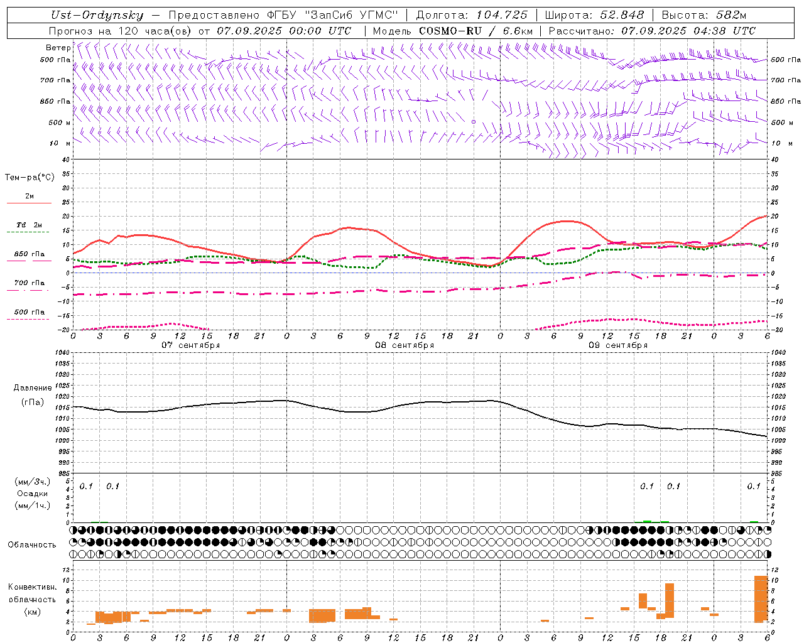Click the Конвективн. panel label
This screenshot has height=643, width=804.
[x=32, y=587]
